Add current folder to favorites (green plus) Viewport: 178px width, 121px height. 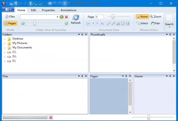61,17
